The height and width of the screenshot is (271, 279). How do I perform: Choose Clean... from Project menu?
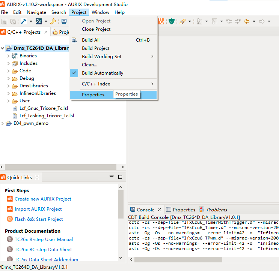(113, 65)
